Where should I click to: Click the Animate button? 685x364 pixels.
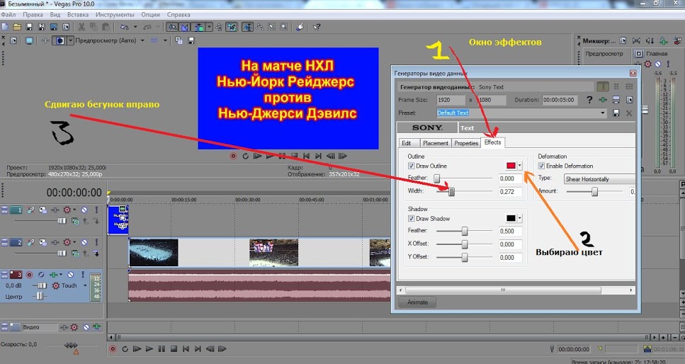tap(417, 302)
